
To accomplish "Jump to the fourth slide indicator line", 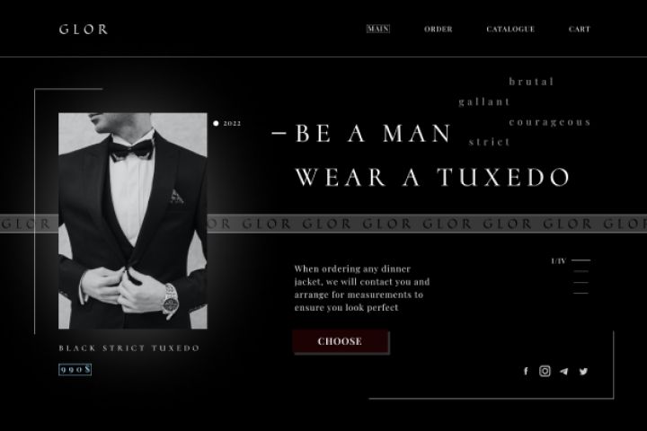I will [x=581, y=294].
